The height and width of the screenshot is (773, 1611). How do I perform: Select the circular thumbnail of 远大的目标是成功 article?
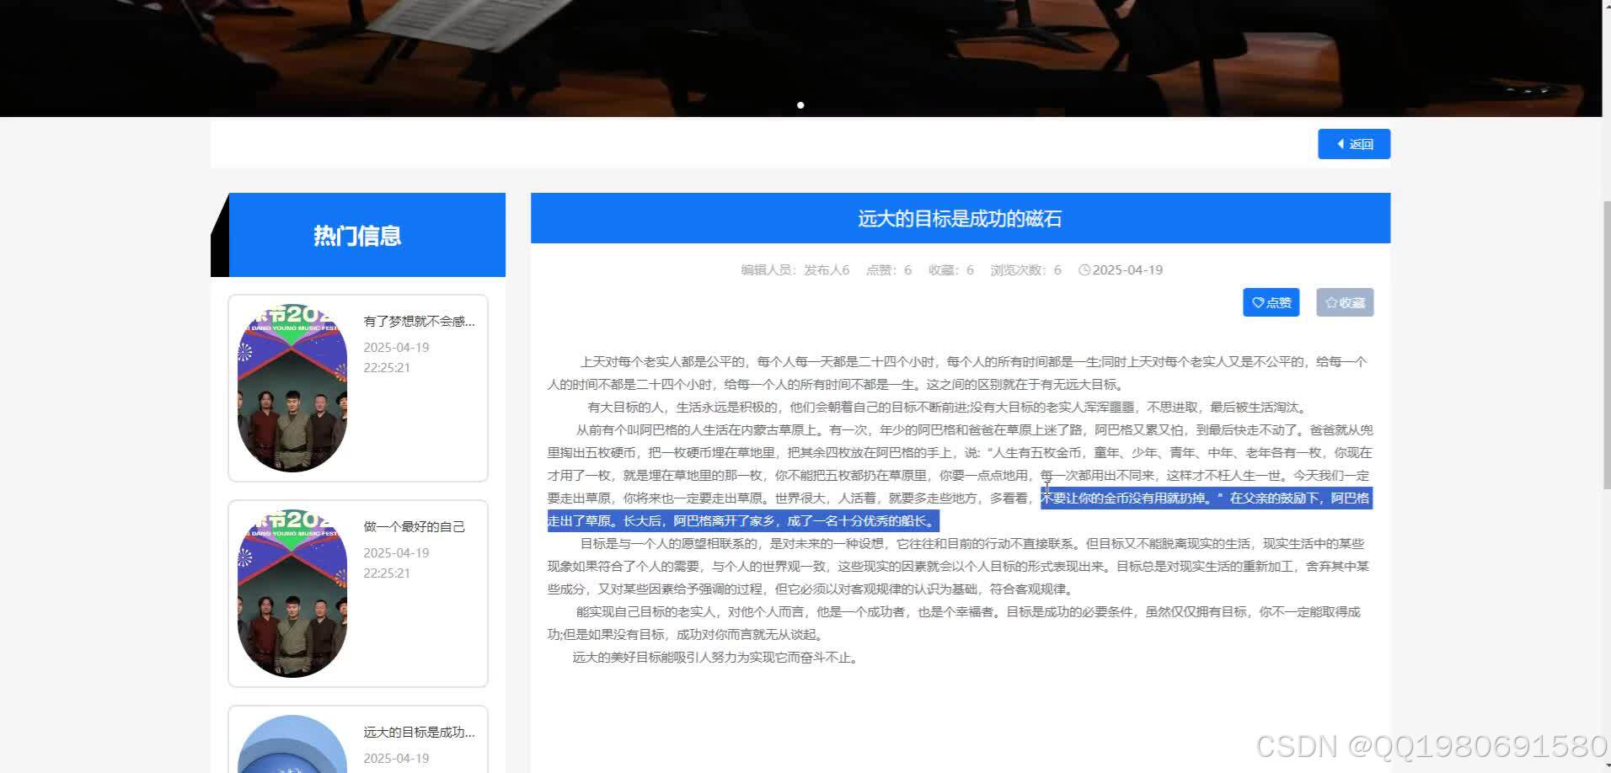pyautogui.click(x=292, y=744)
